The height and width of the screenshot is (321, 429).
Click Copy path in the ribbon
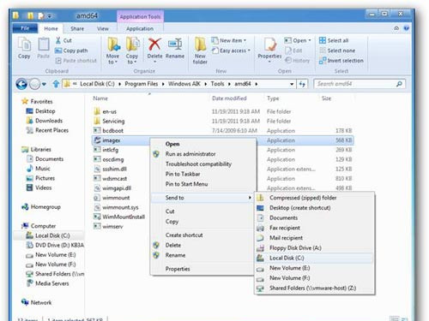71,51
